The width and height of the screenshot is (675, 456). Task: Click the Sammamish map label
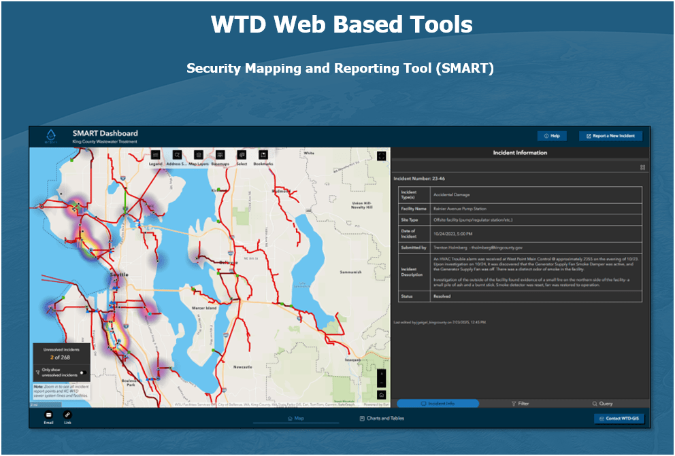[x=350, y=272]
